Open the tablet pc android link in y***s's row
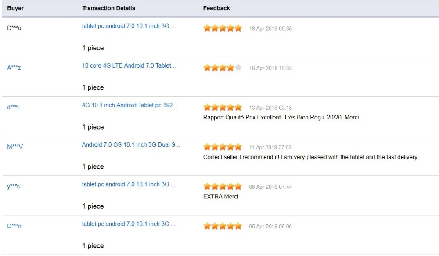Image resolution: width=439 pixels, height=256 pixels. point(129,184)
